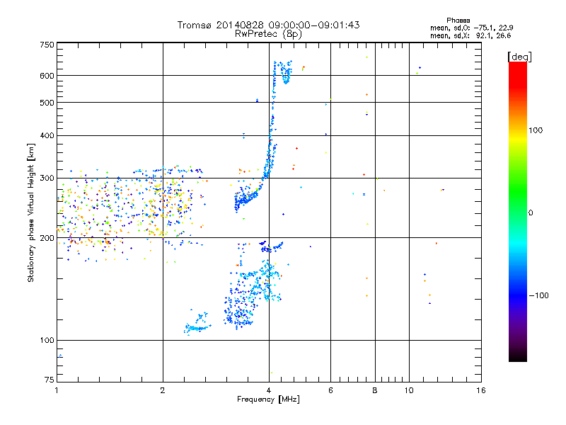Click the plot title 'Tromsø 20140828 09:00:00-09:01:43'
The height and width of the screenshot is (425, 566).
click(x=268, y=25)
